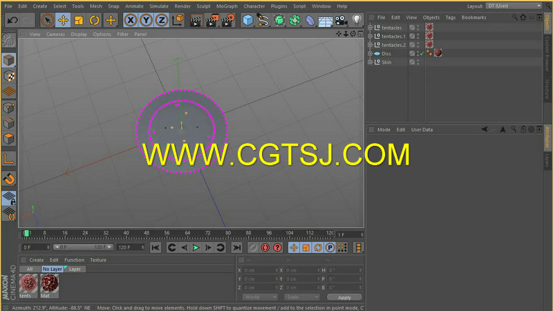Open the Attributes Mode menu

coord(384,129)
